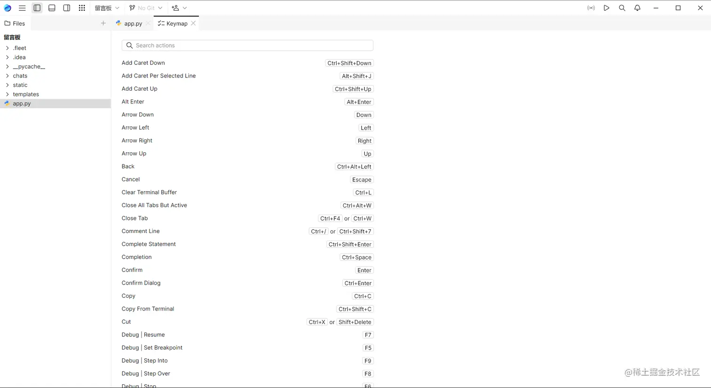Click the Ctrl+Shift+Down shortcut badge

coord(349,63)
